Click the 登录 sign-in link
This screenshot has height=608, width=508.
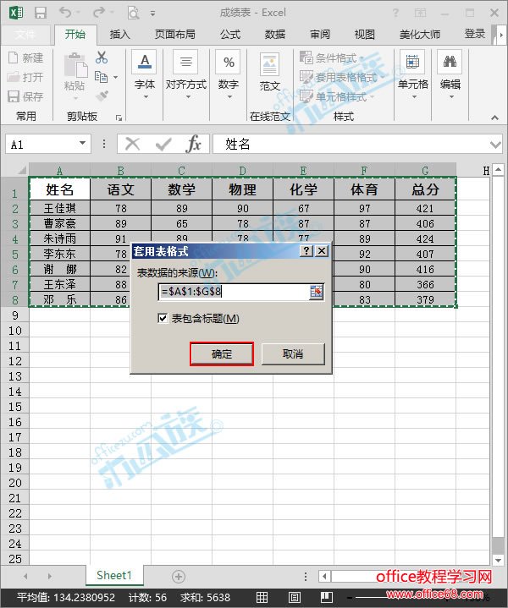pos(475,34)
